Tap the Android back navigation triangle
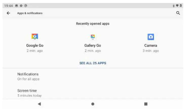Image resolution: width=190 pixels, height=112 pixels. pyautogui.click(x=39, y=104)
